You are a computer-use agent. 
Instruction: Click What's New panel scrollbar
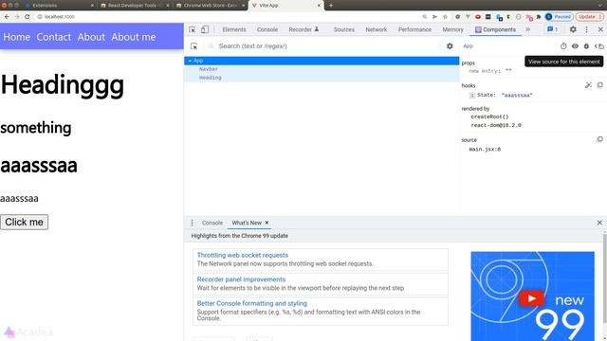(605, 278)
